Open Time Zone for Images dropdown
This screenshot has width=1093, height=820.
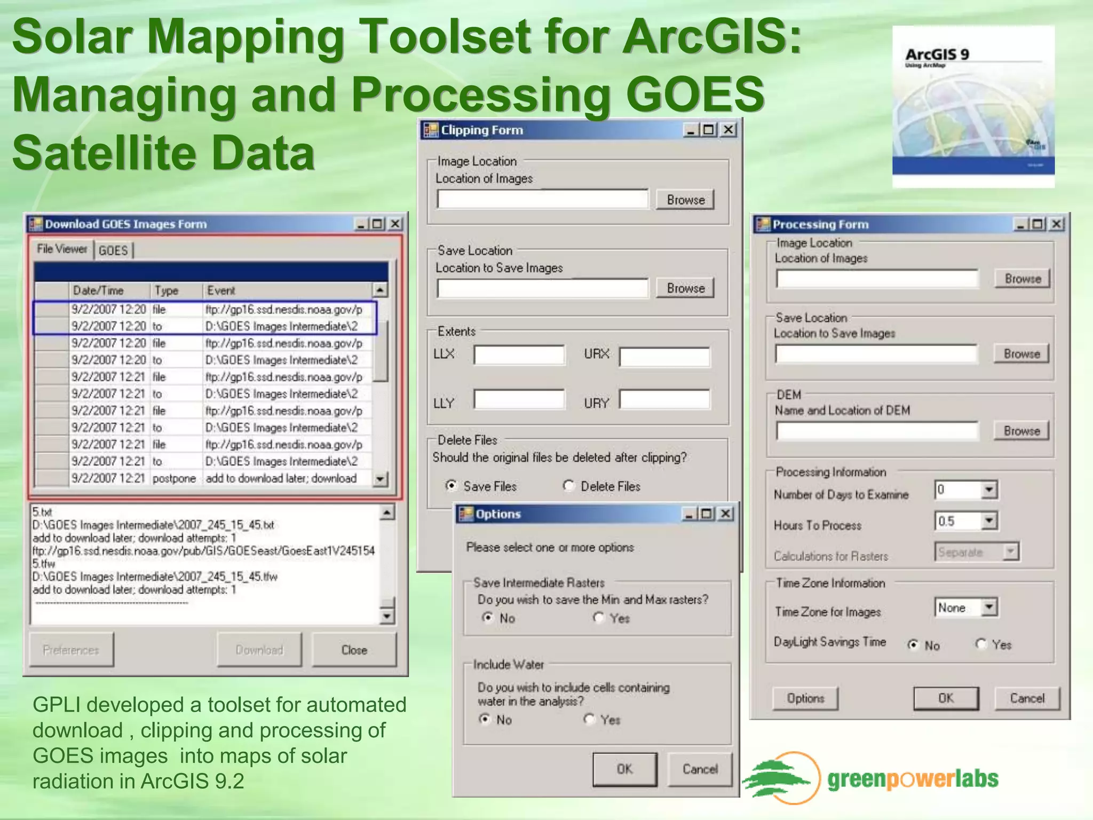pyautogui.click(x=989, y=607)
